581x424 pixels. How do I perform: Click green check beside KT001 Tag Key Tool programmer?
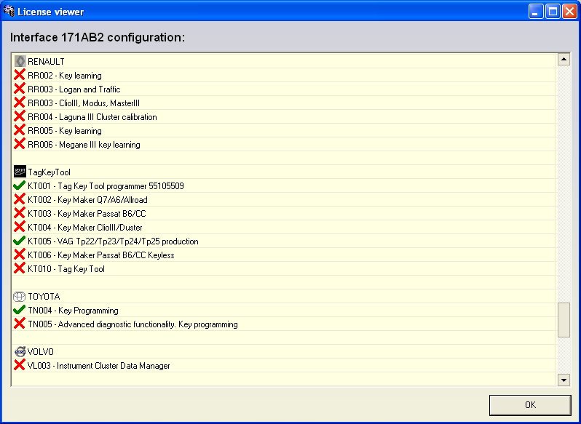pos(20,186)
